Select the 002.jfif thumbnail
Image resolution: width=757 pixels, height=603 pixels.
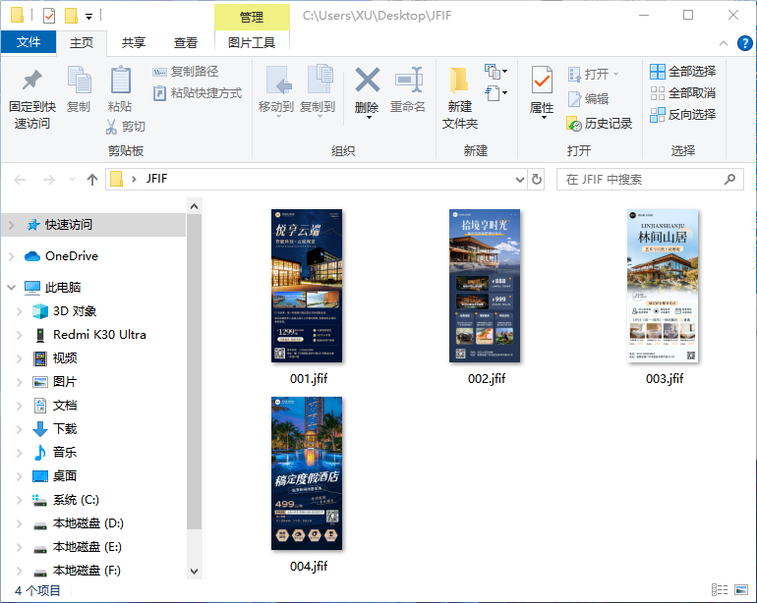click(x=485, y=286)
